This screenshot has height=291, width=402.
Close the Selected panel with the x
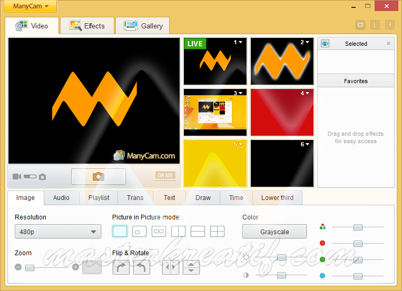click(x=388, y=43)
